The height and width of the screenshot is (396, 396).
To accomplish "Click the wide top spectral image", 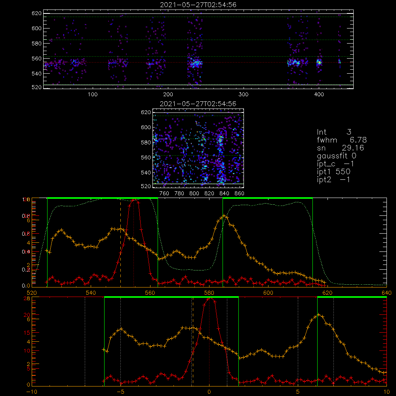I will pyautogui.click(x=198, y=49).
